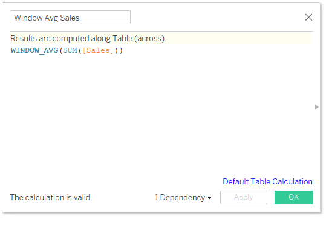The width and height of the screenshot is (326, 225).
Task: Click the word Window in name field
Action: 28,18
